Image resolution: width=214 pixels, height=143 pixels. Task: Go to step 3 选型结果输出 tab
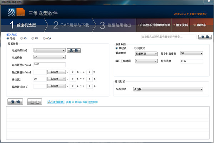115,25
